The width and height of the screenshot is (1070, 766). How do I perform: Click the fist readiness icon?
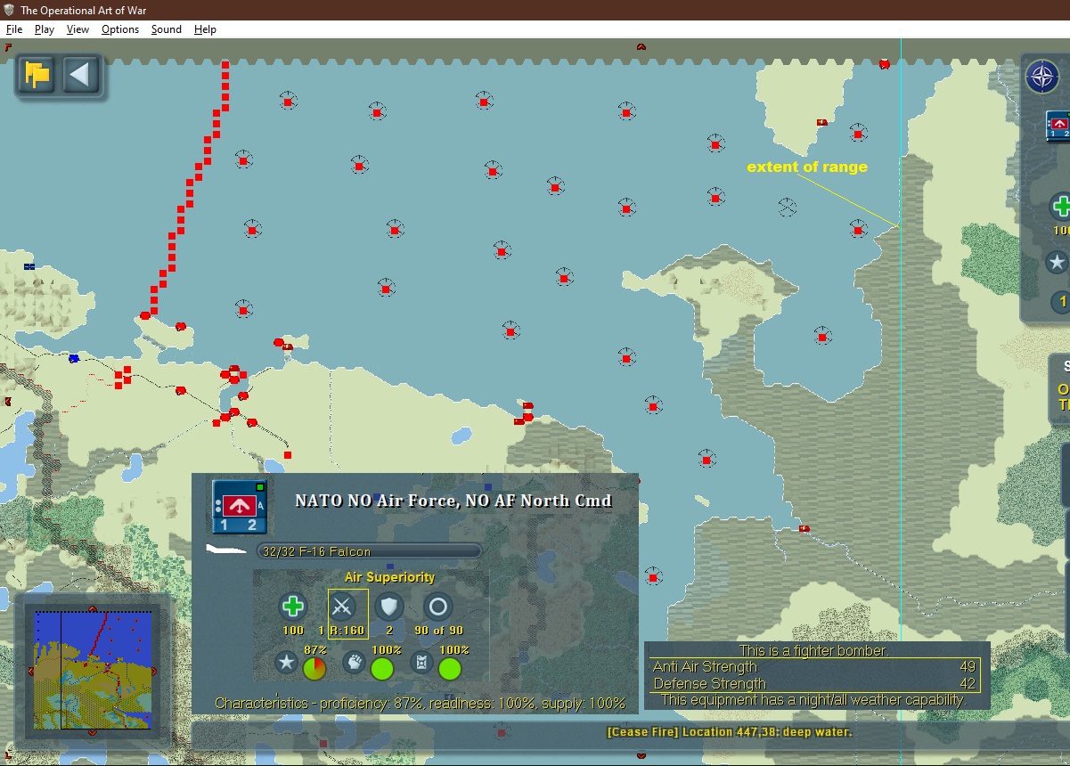click(x=354, y=663)
